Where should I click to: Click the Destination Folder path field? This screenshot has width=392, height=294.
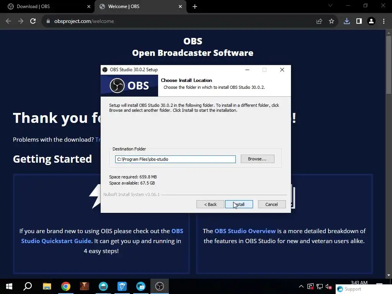[175, 159]
